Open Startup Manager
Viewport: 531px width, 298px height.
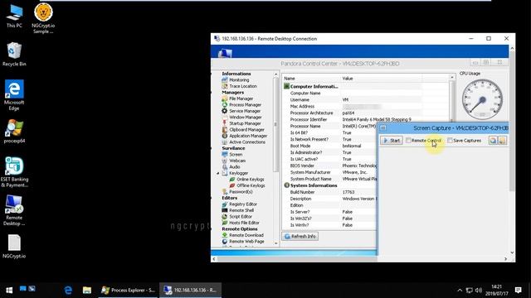(241, 123)
